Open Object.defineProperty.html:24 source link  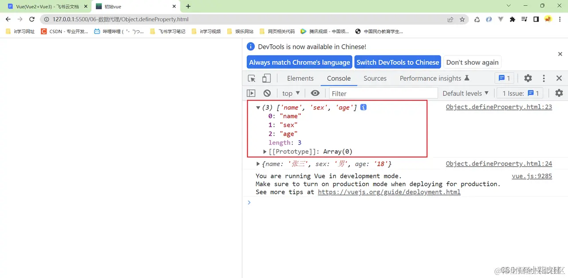pyautogui.click(x=499, y=164)
